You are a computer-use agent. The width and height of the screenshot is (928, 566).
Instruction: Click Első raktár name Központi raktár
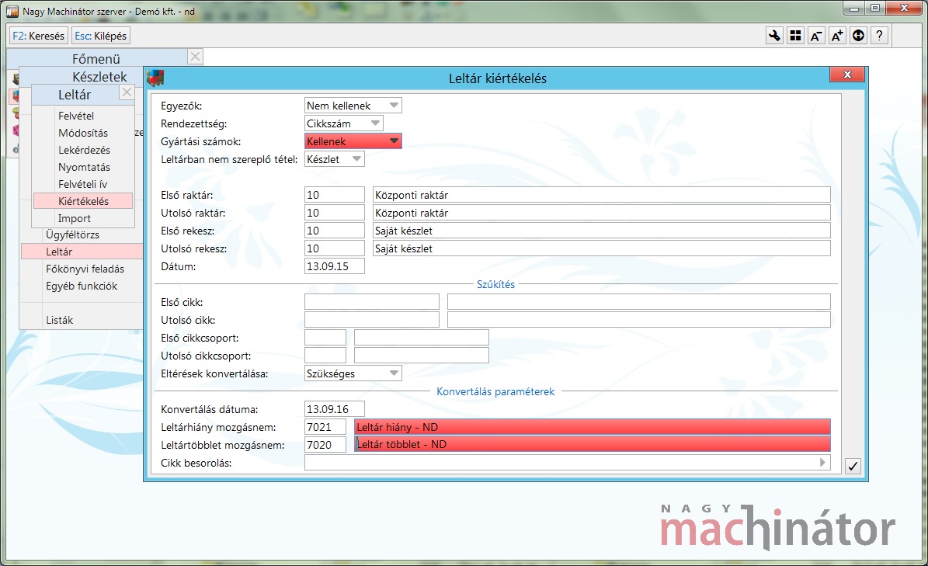(x=601, y=195)
